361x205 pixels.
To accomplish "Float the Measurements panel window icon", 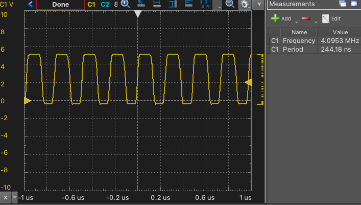I will (343, 4).
